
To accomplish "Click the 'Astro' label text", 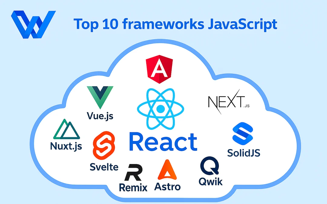I will [x=167, y=187].
